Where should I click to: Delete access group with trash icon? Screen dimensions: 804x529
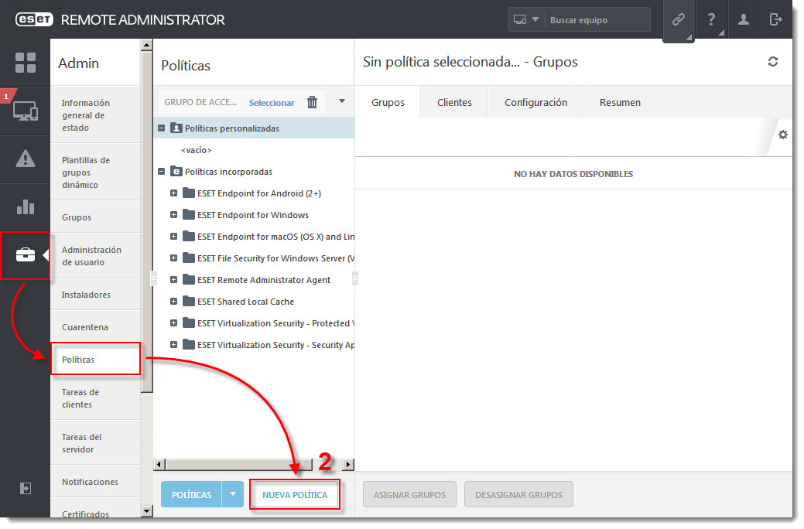point(312,101)
